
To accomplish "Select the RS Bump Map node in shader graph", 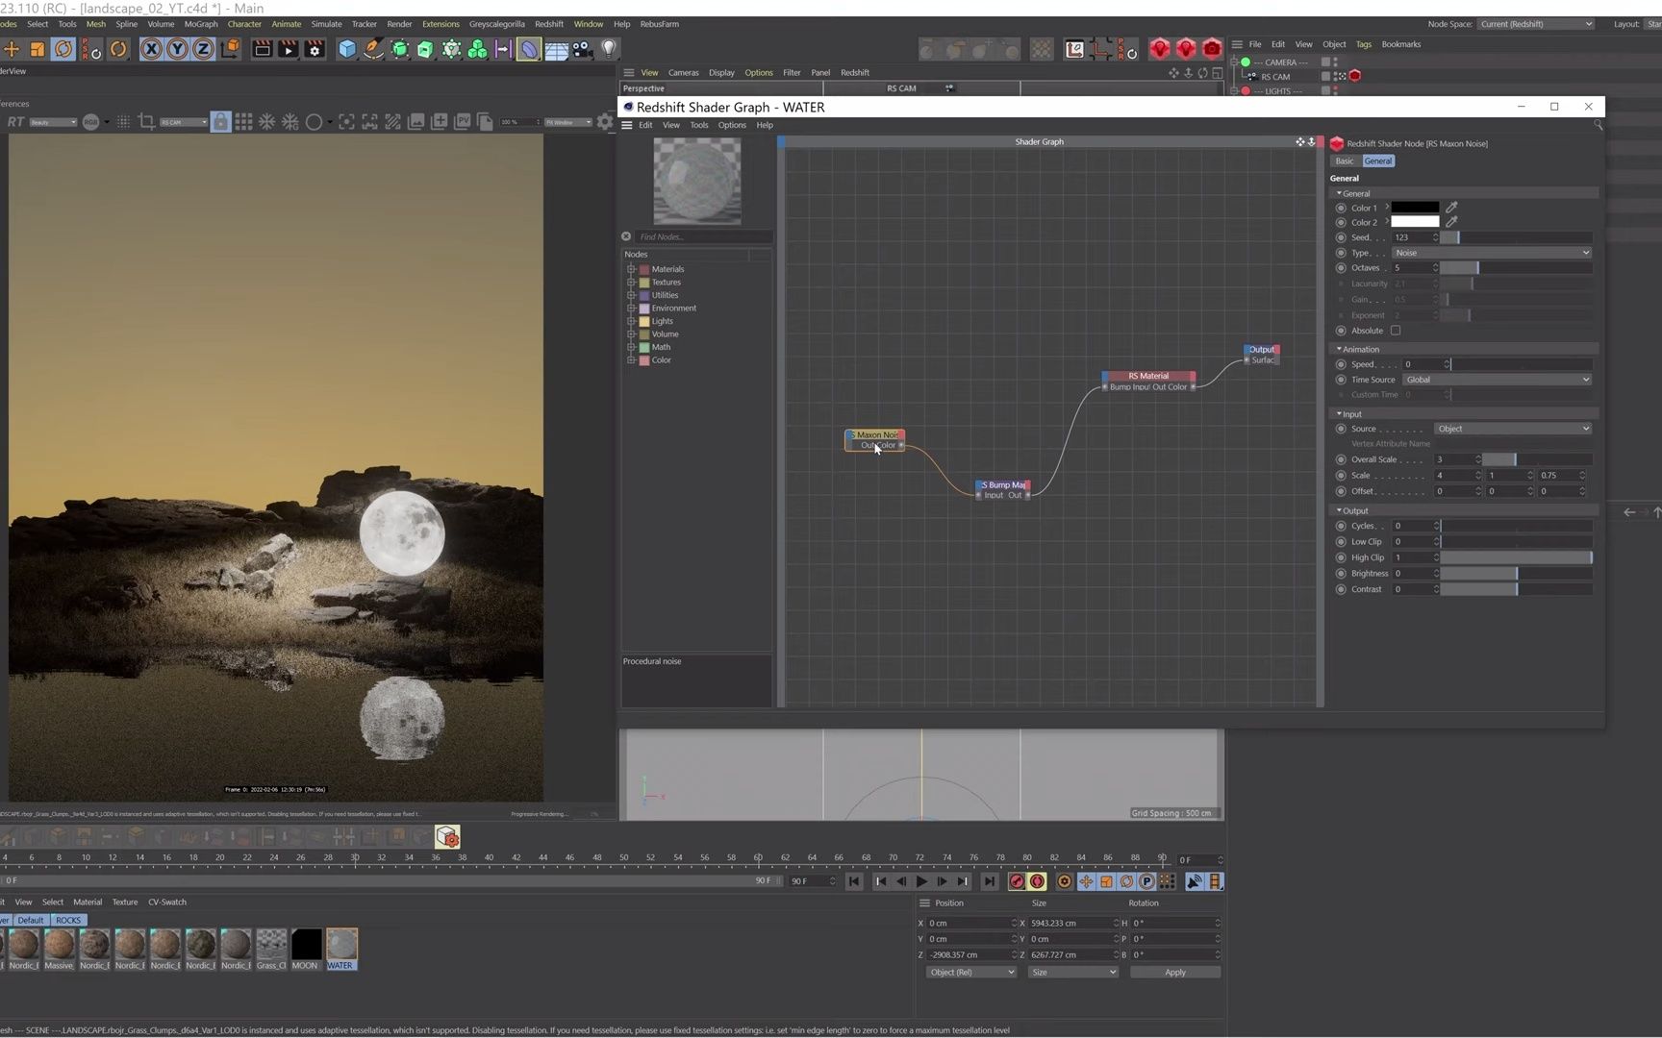I will [1002, 485].
